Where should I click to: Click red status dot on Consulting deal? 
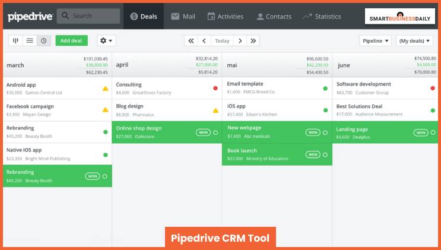215,88
